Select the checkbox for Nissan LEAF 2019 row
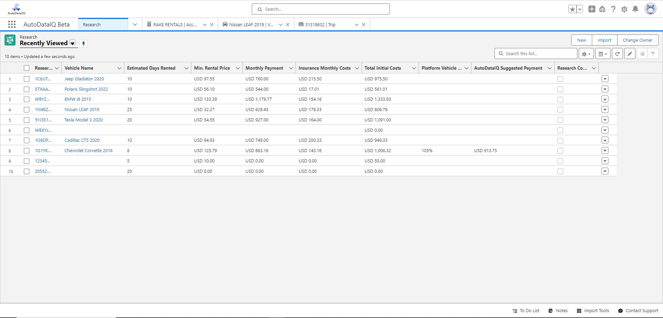Screen dimensions: 663x318 pyautogui.click(x=27, y=109)
